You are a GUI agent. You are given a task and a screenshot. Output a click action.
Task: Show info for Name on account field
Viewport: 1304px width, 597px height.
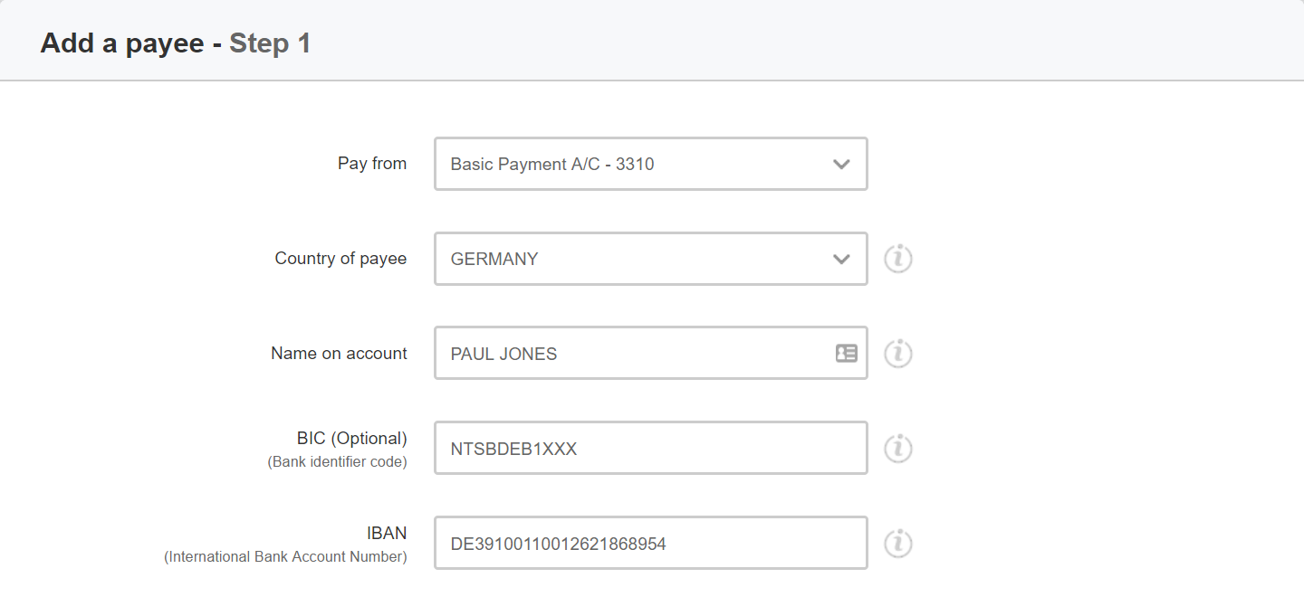[897, 354]
